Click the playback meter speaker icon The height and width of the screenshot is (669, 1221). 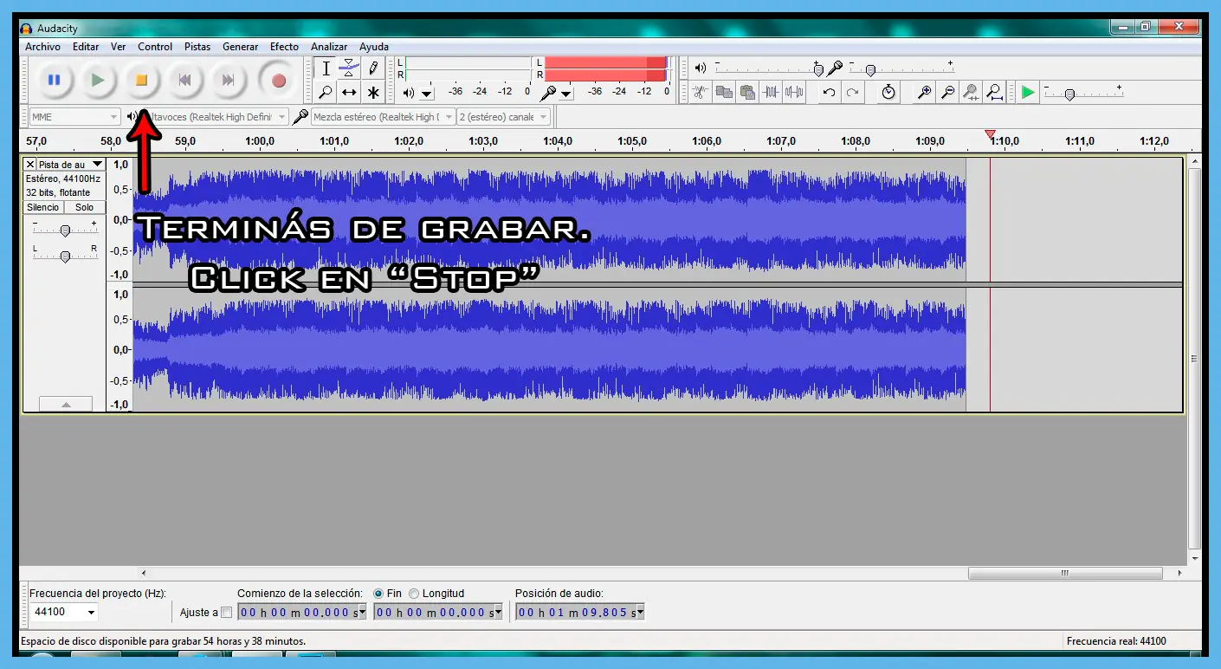click(x=408, y=92)
